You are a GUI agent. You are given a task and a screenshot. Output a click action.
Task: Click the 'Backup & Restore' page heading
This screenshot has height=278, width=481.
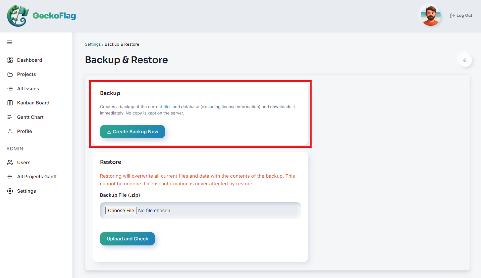coord(126,60)
